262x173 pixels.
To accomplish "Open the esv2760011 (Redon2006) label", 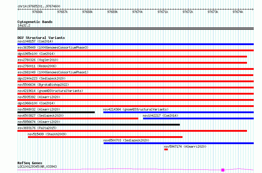I will [x=37, y=66].
